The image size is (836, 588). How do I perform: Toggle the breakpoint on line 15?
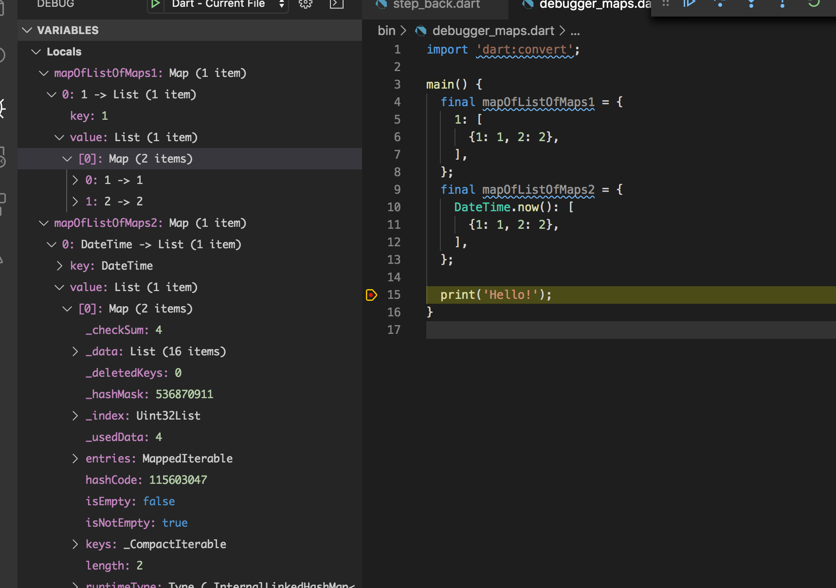(x=371, y=295)
